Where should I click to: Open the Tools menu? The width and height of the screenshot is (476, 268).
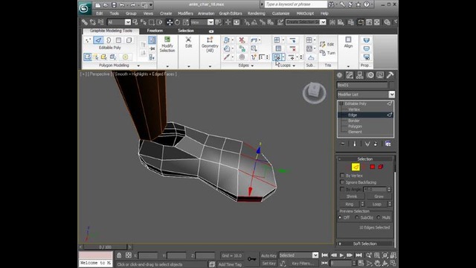pos(115,13)
